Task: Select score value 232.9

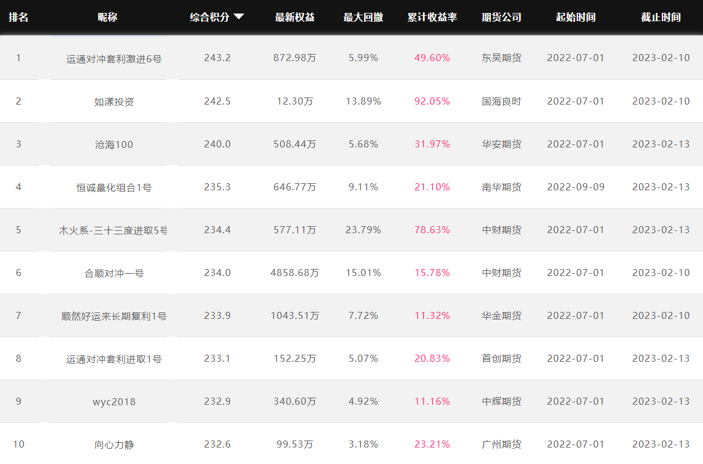Action: coord(217,401)
